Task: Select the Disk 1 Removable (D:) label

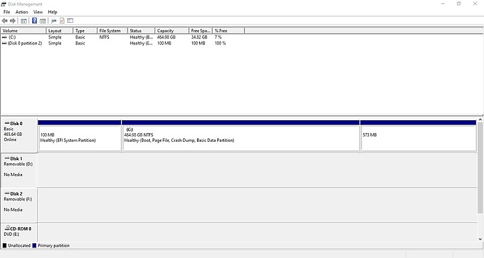Action: tap(19, 170)
